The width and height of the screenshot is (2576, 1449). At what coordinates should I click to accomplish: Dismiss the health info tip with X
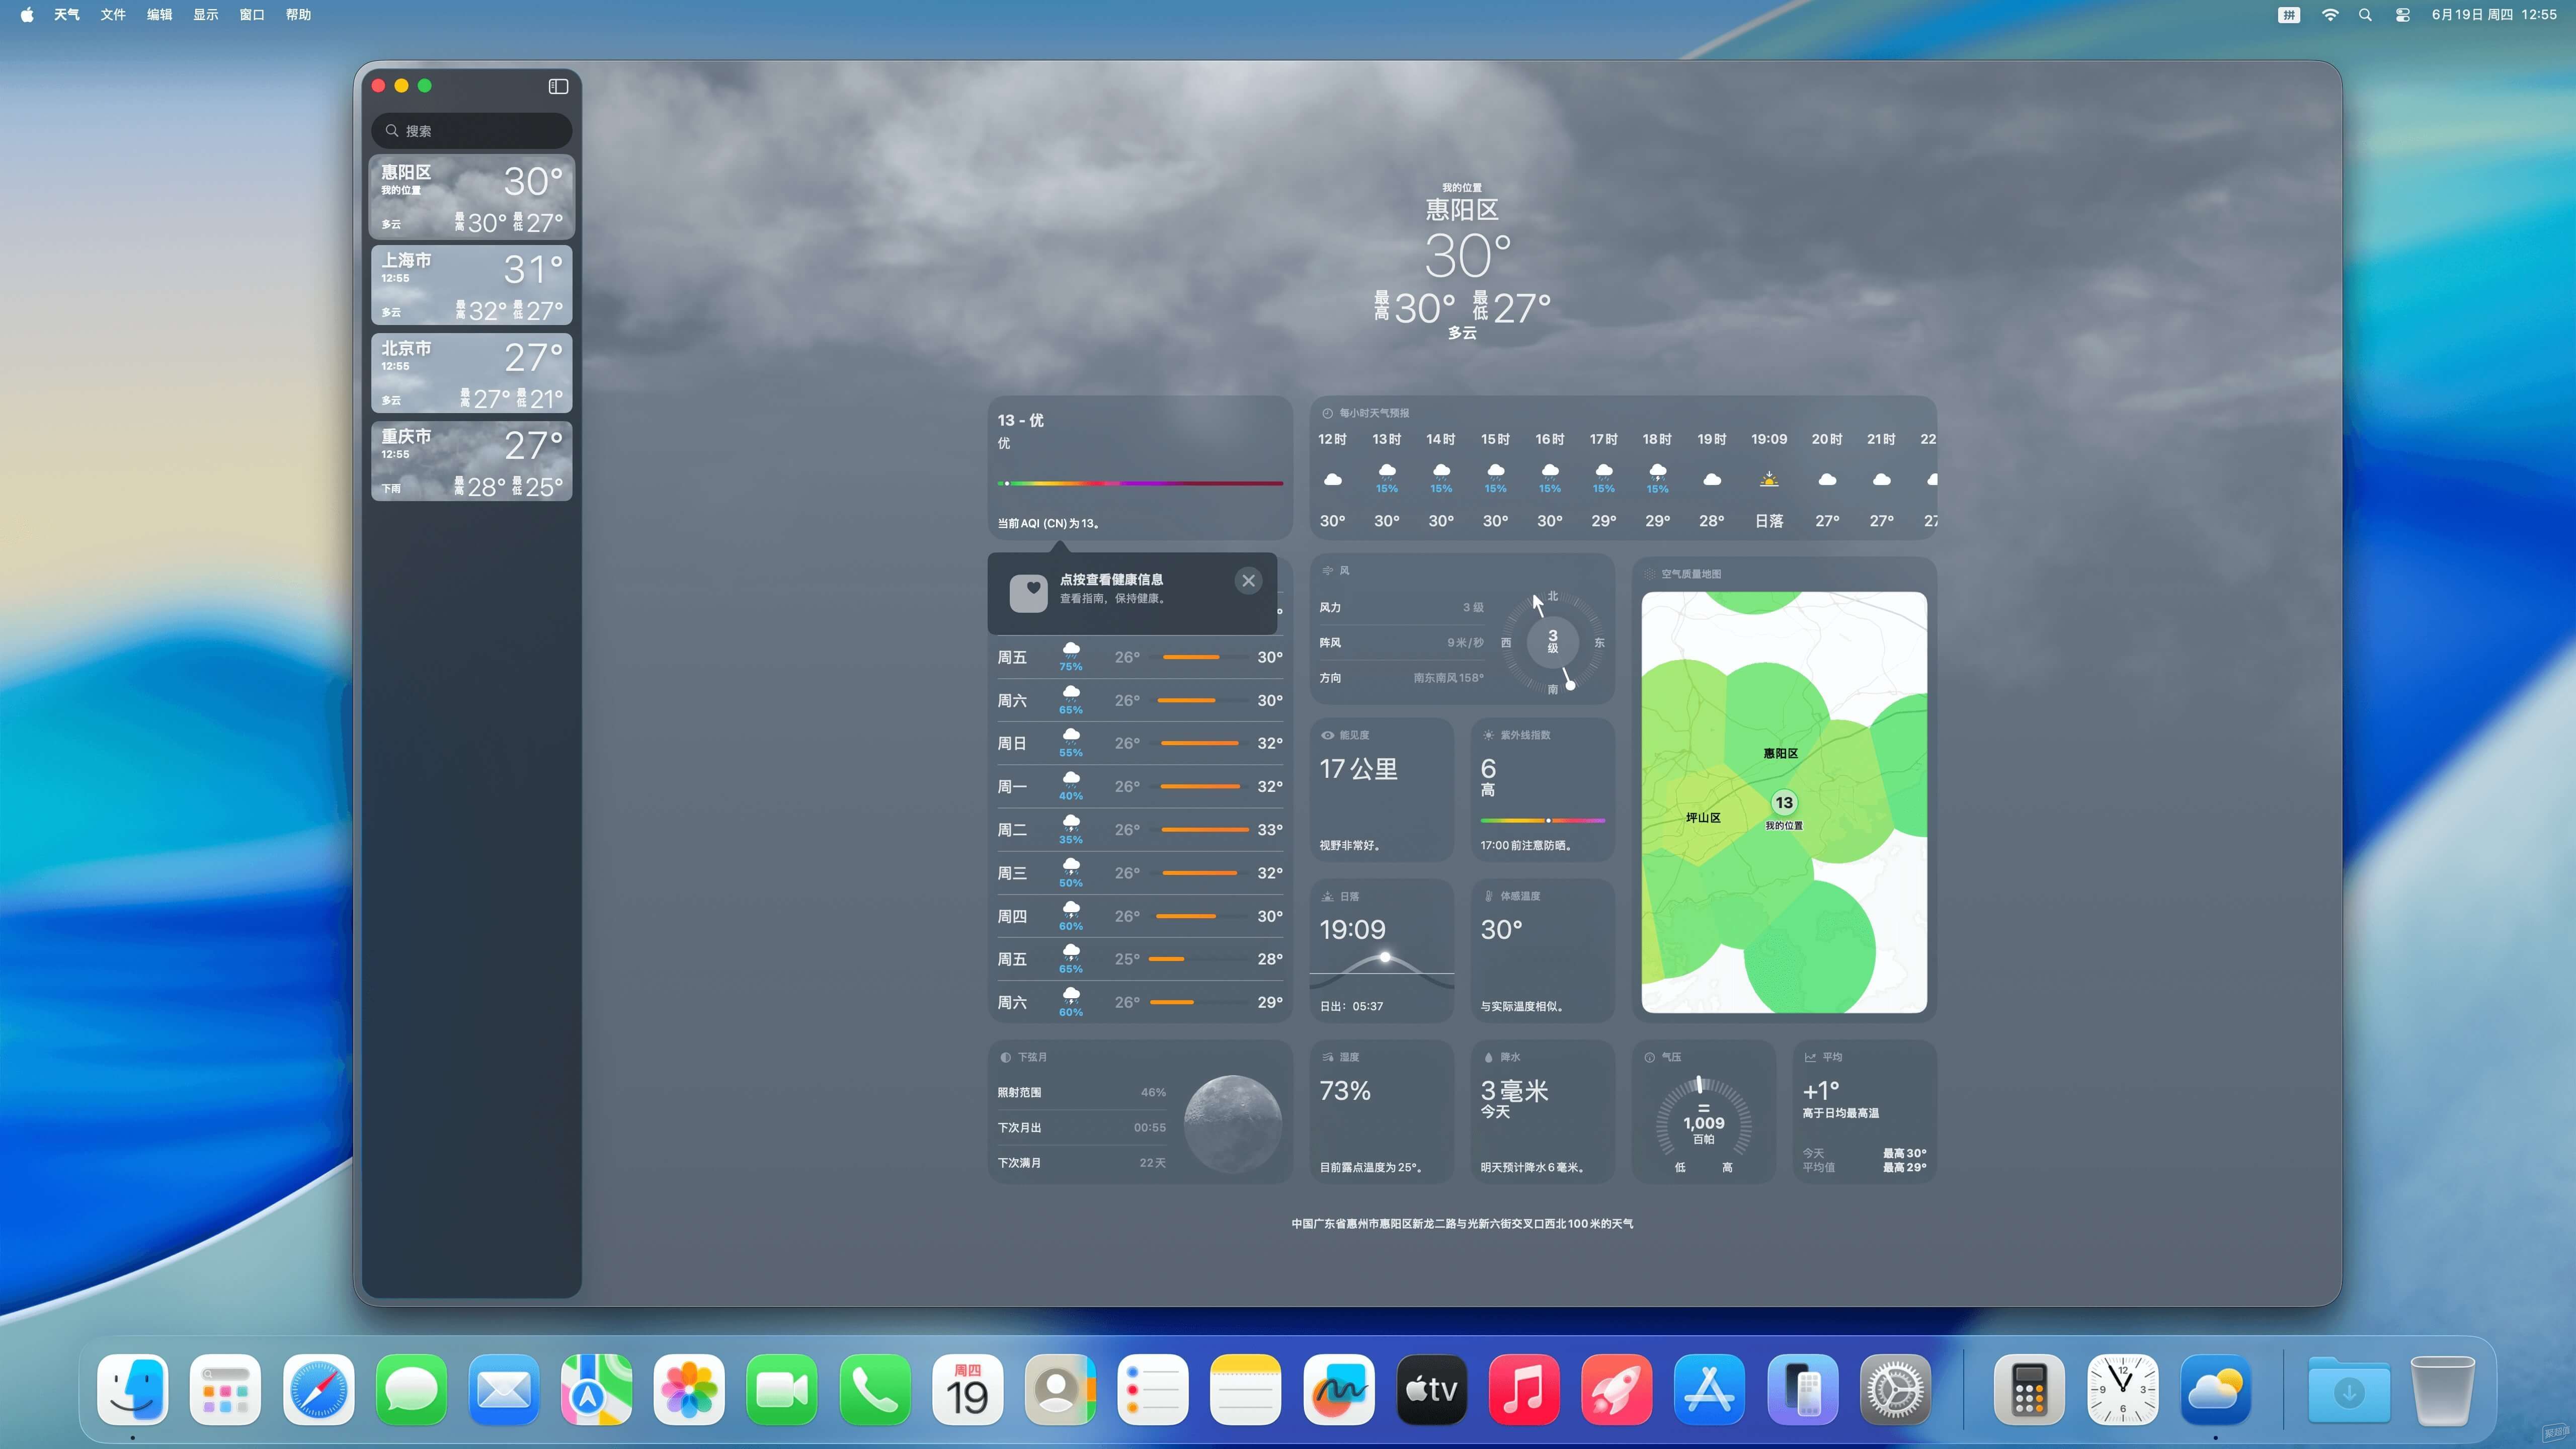[1248, 581]
